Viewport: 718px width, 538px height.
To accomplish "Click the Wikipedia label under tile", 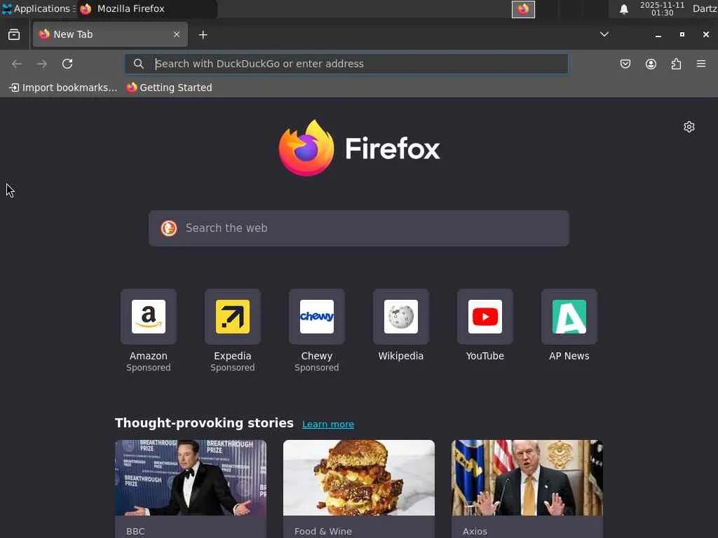I will (401, 356).
